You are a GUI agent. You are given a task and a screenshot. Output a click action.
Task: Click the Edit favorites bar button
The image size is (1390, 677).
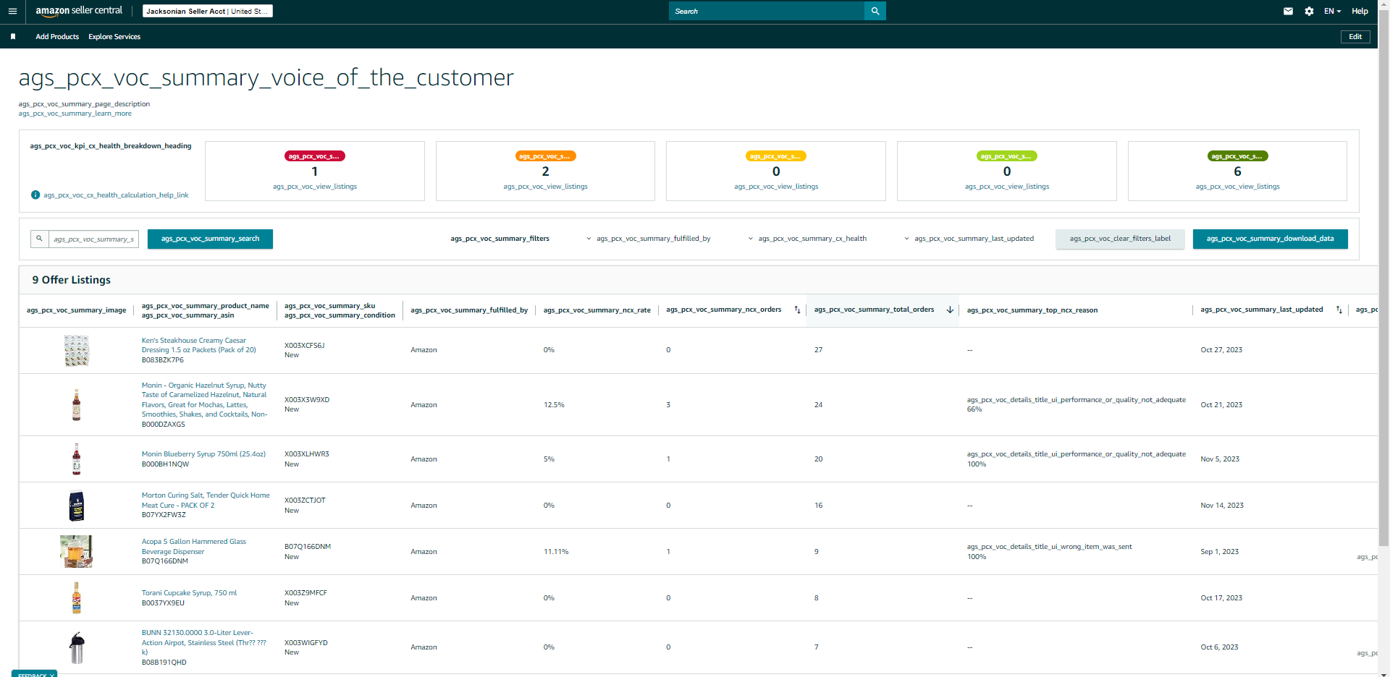[x=1355, y=37]
